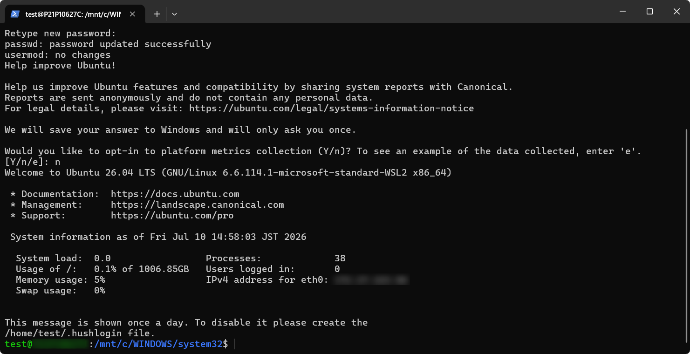Click the /mnt/c/WINDOWS/system32 path in the prompt

click(158, 344)
